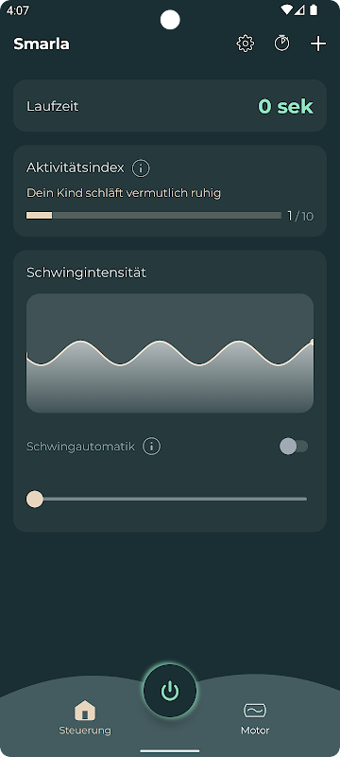
Task: Open the timer stopwatch icon
Action: (281, 44)
